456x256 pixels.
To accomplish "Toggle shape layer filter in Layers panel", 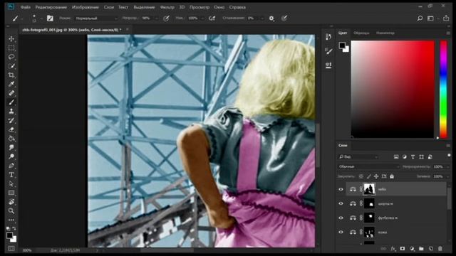I will coord(421,157).
